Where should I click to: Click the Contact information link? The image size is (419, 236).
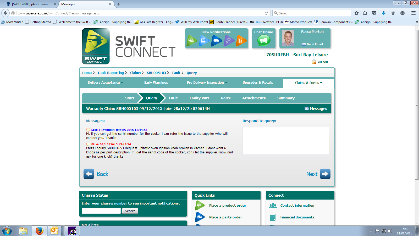coord(297,205)
